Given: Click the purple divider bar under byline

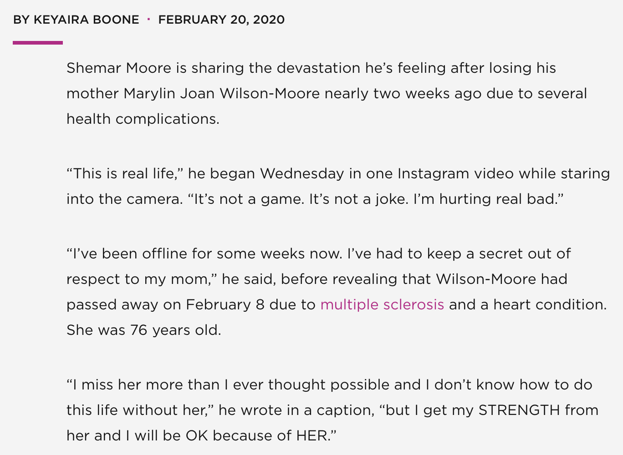Looking at the screenshot, I should point(38,43).
